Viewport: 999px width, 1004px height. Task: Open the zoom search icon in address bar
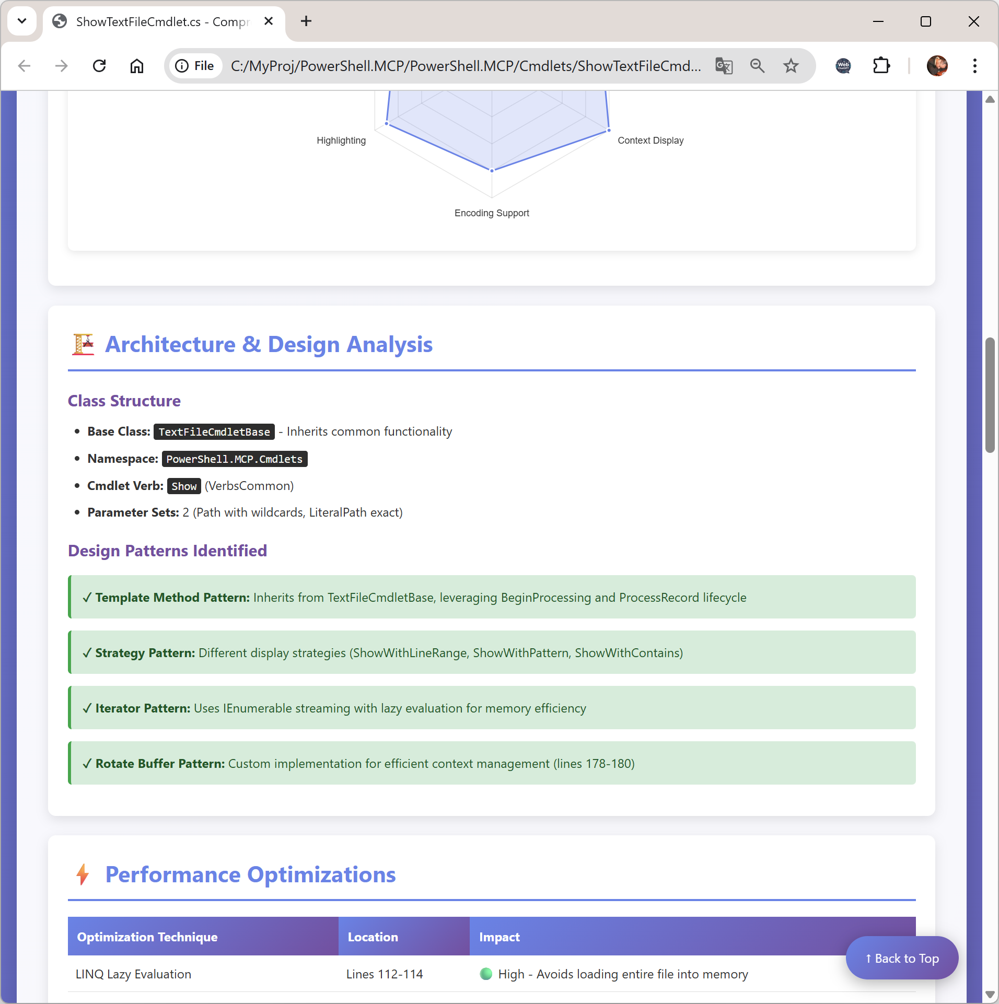pos(758,66)
